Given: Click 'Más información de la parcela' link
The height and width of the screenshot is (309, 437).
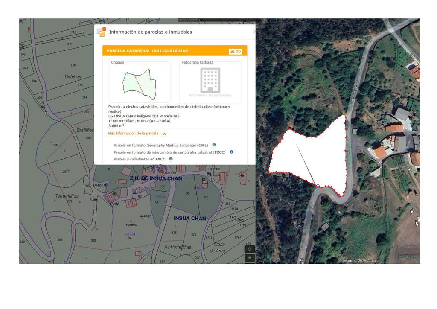Looking at the screenshot, I should (133, 134).
